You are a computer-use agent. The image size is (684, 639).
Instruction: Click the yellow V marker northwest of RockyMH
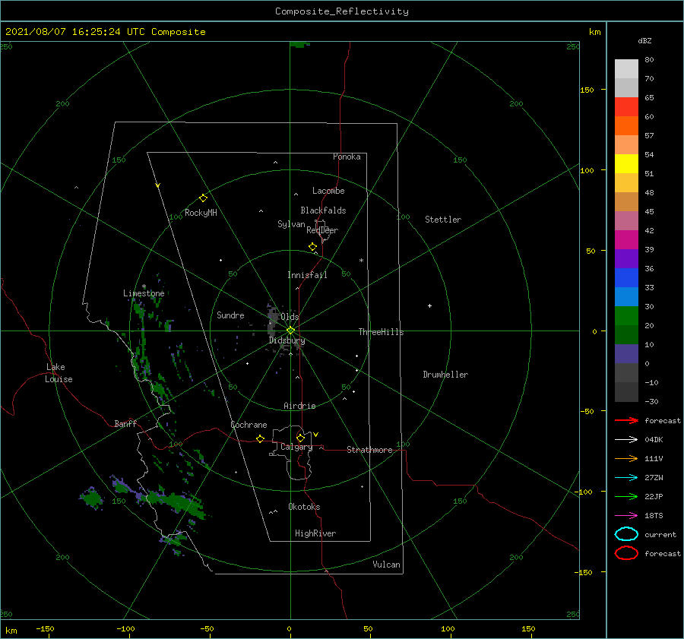click(x=158, y=185)
